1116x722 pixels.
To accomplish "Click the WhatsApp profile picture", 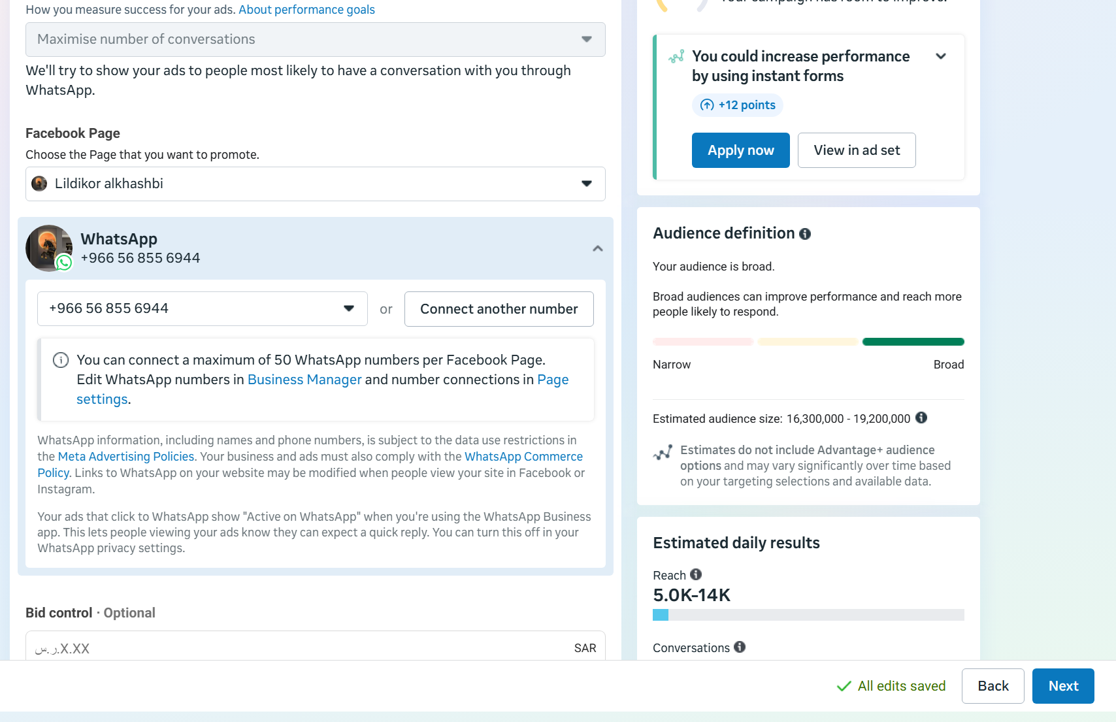I will click(x=48, y=248).
